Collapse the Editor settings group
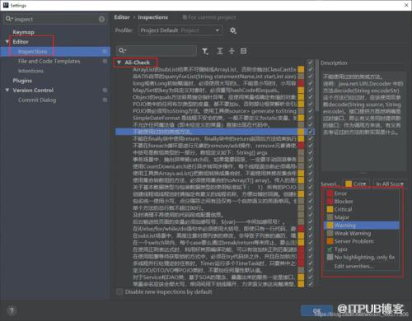 point(7,42)
